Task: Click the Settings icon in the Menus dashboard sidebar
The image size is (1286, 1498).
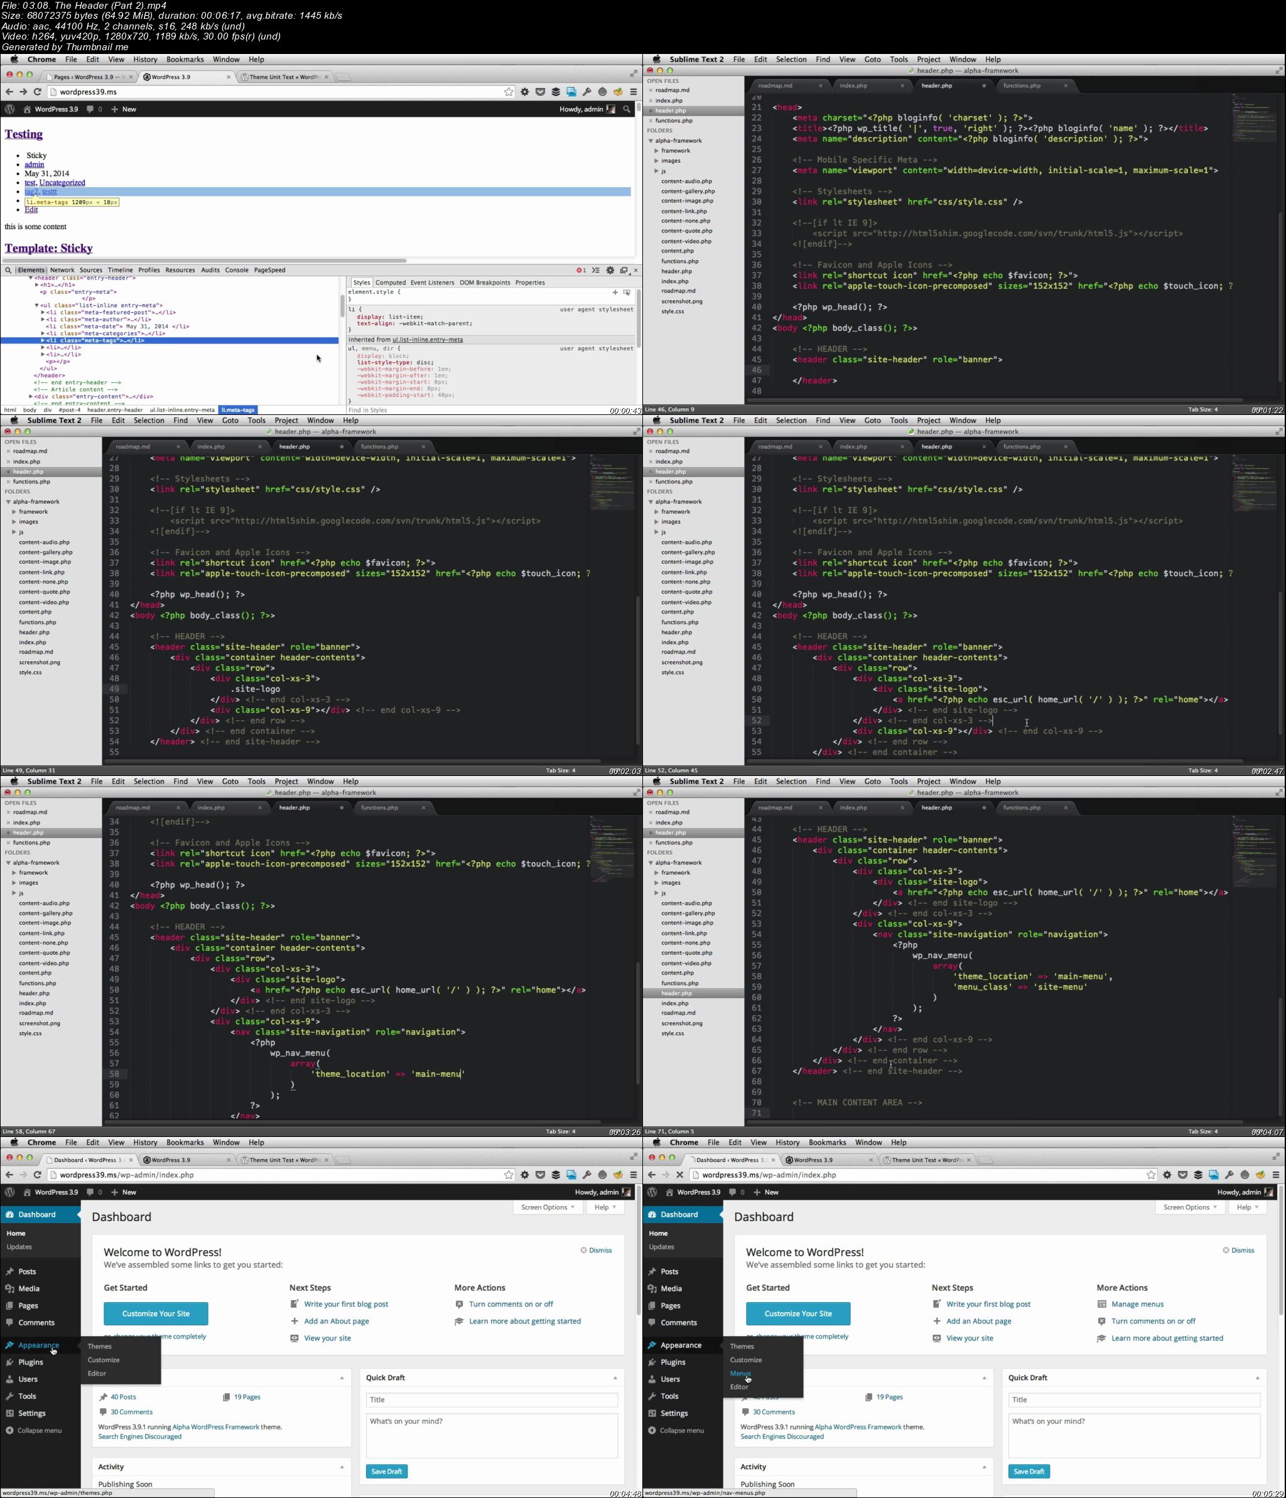Action: point(652,1413)
